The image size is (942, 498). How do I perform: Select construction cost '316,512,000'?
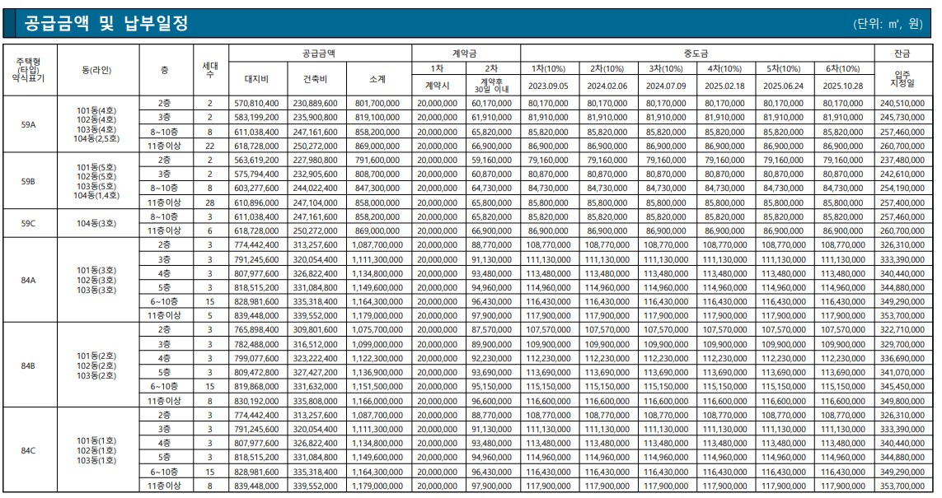click(316, 344)
